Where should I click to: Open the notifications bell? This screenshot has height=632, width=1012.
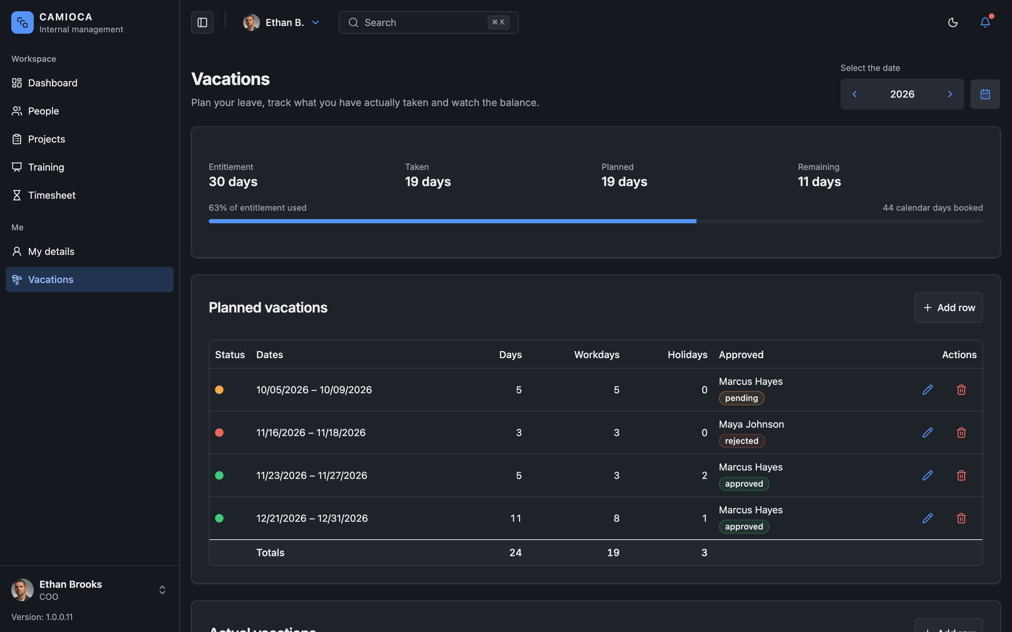pyautogui.click(x=985, y=22)
